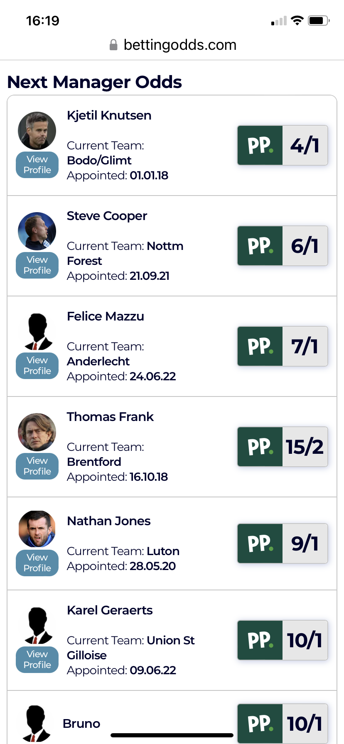Tap Nathan Jones's profile photo
The width and height of the screenshot is (344, 744).
(37, 529)
